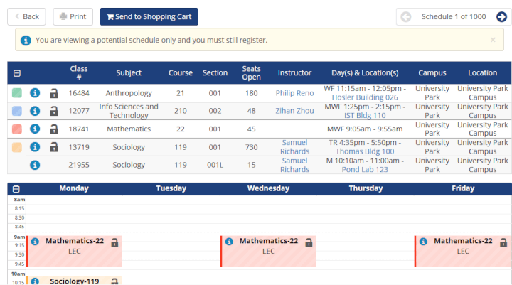This screenshot has height=285, width=512.
Task: Toggle lock for Sociology class 13719
Action: (x=54, y=147)
